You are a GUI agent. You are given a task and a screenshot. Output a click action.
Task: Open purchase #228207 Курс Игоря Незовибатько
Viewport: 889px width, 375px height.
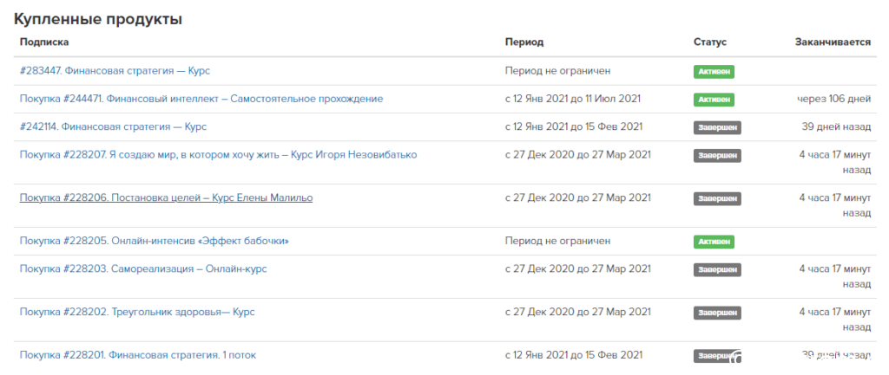[218, 155]
